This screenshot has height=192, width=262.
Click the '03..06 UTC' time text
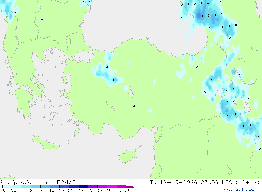[217, 182]
